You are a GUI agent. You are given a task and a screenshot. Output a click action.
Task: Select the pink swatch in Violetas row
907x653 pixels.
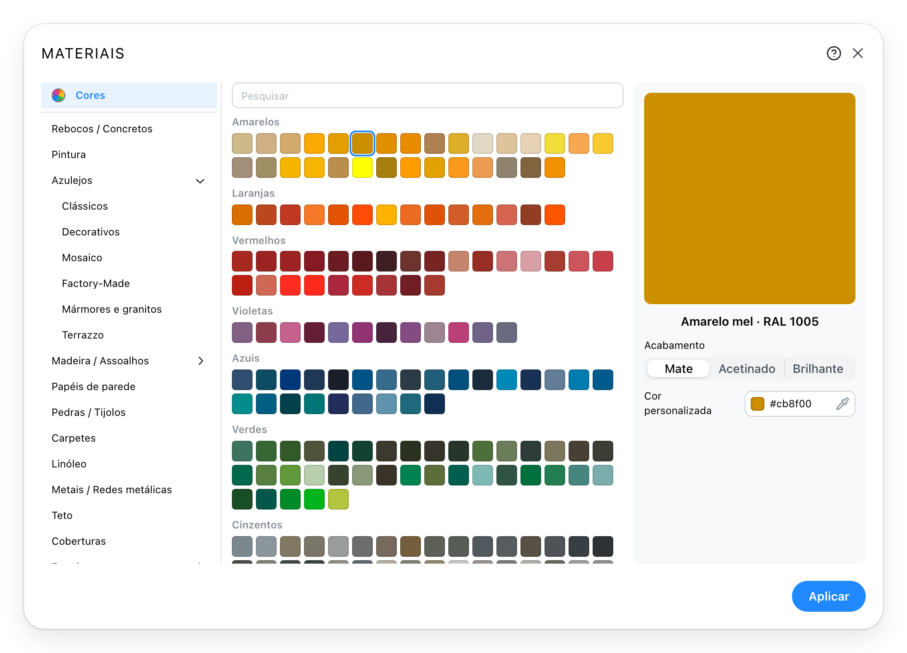290,333
